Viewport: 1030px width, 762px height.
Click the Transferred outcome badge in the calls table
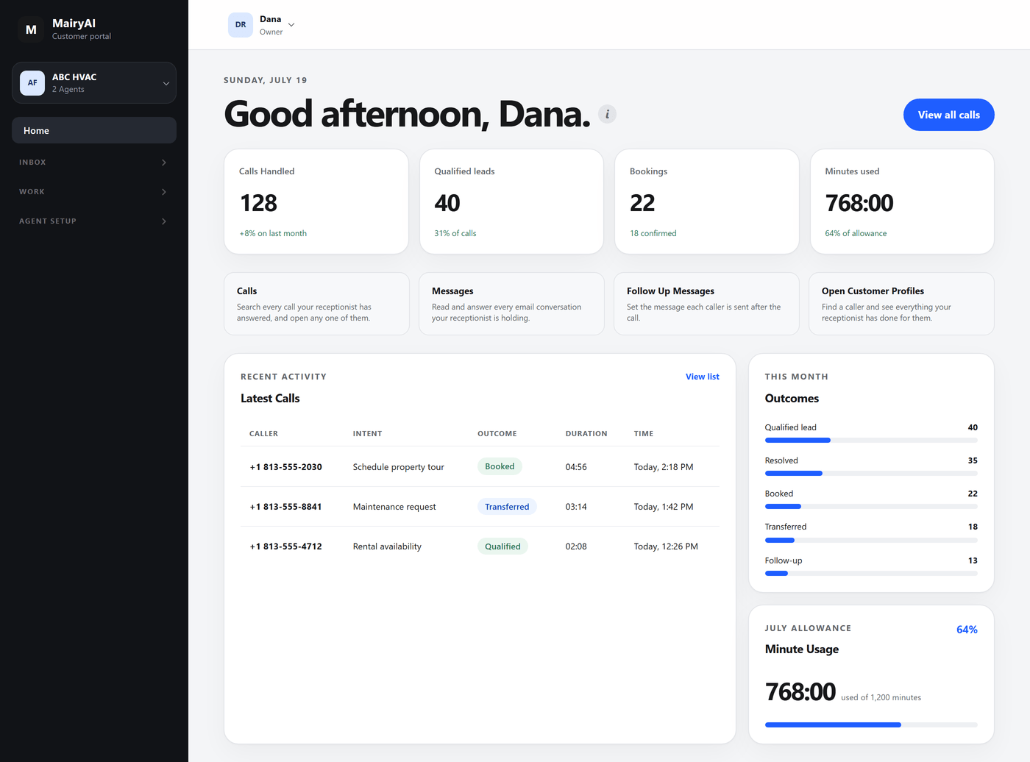coord(507,507)
